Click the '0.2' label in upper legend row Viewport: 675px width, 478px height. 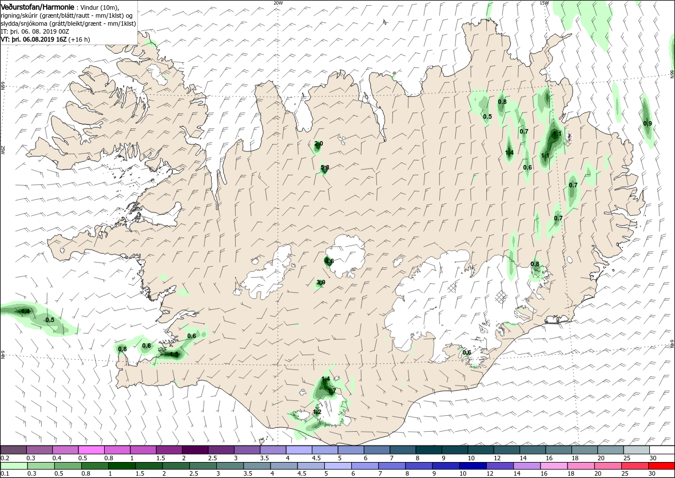(5, 458)
